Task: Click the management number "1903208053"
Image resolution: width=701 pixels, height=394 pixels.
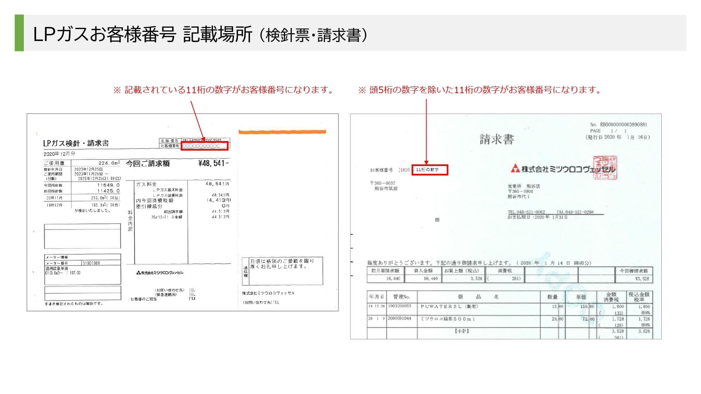Action: coord(400,306)
